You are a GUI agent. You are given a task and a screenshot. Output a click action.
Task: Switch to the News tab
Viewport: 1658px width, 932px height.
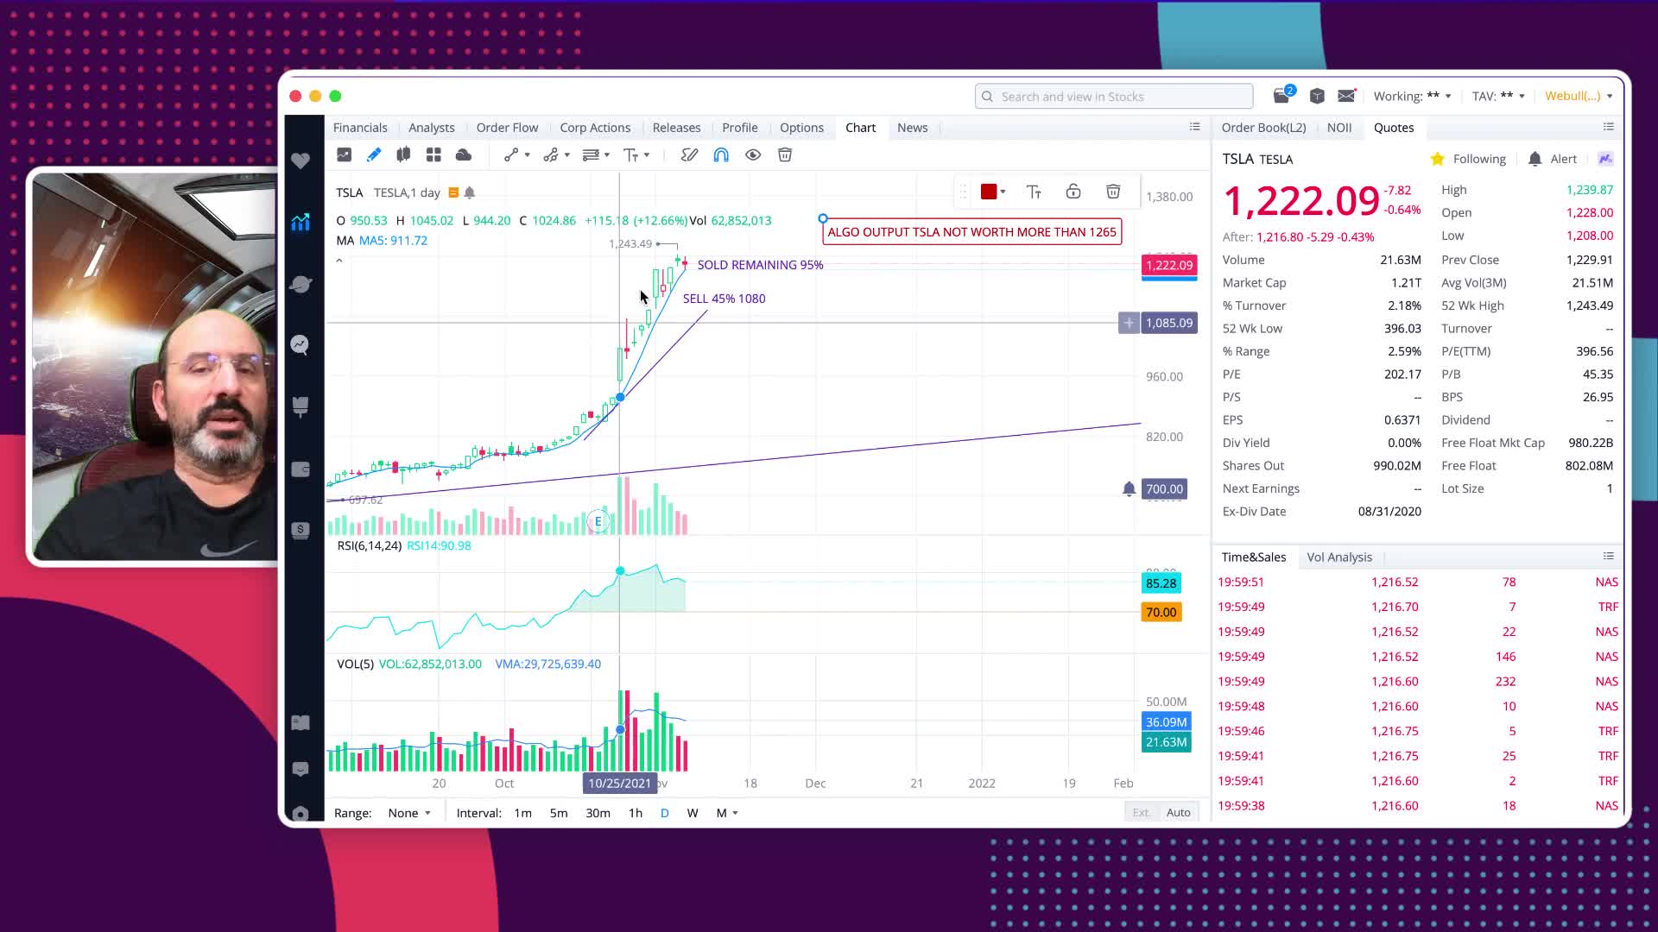(912, 128)
